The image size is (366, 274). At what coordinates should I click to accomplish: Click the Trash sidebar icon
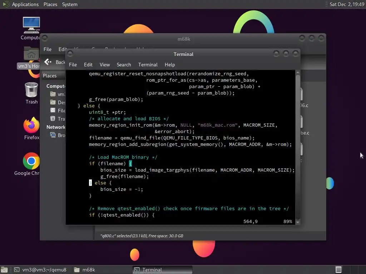pos(53,118)
